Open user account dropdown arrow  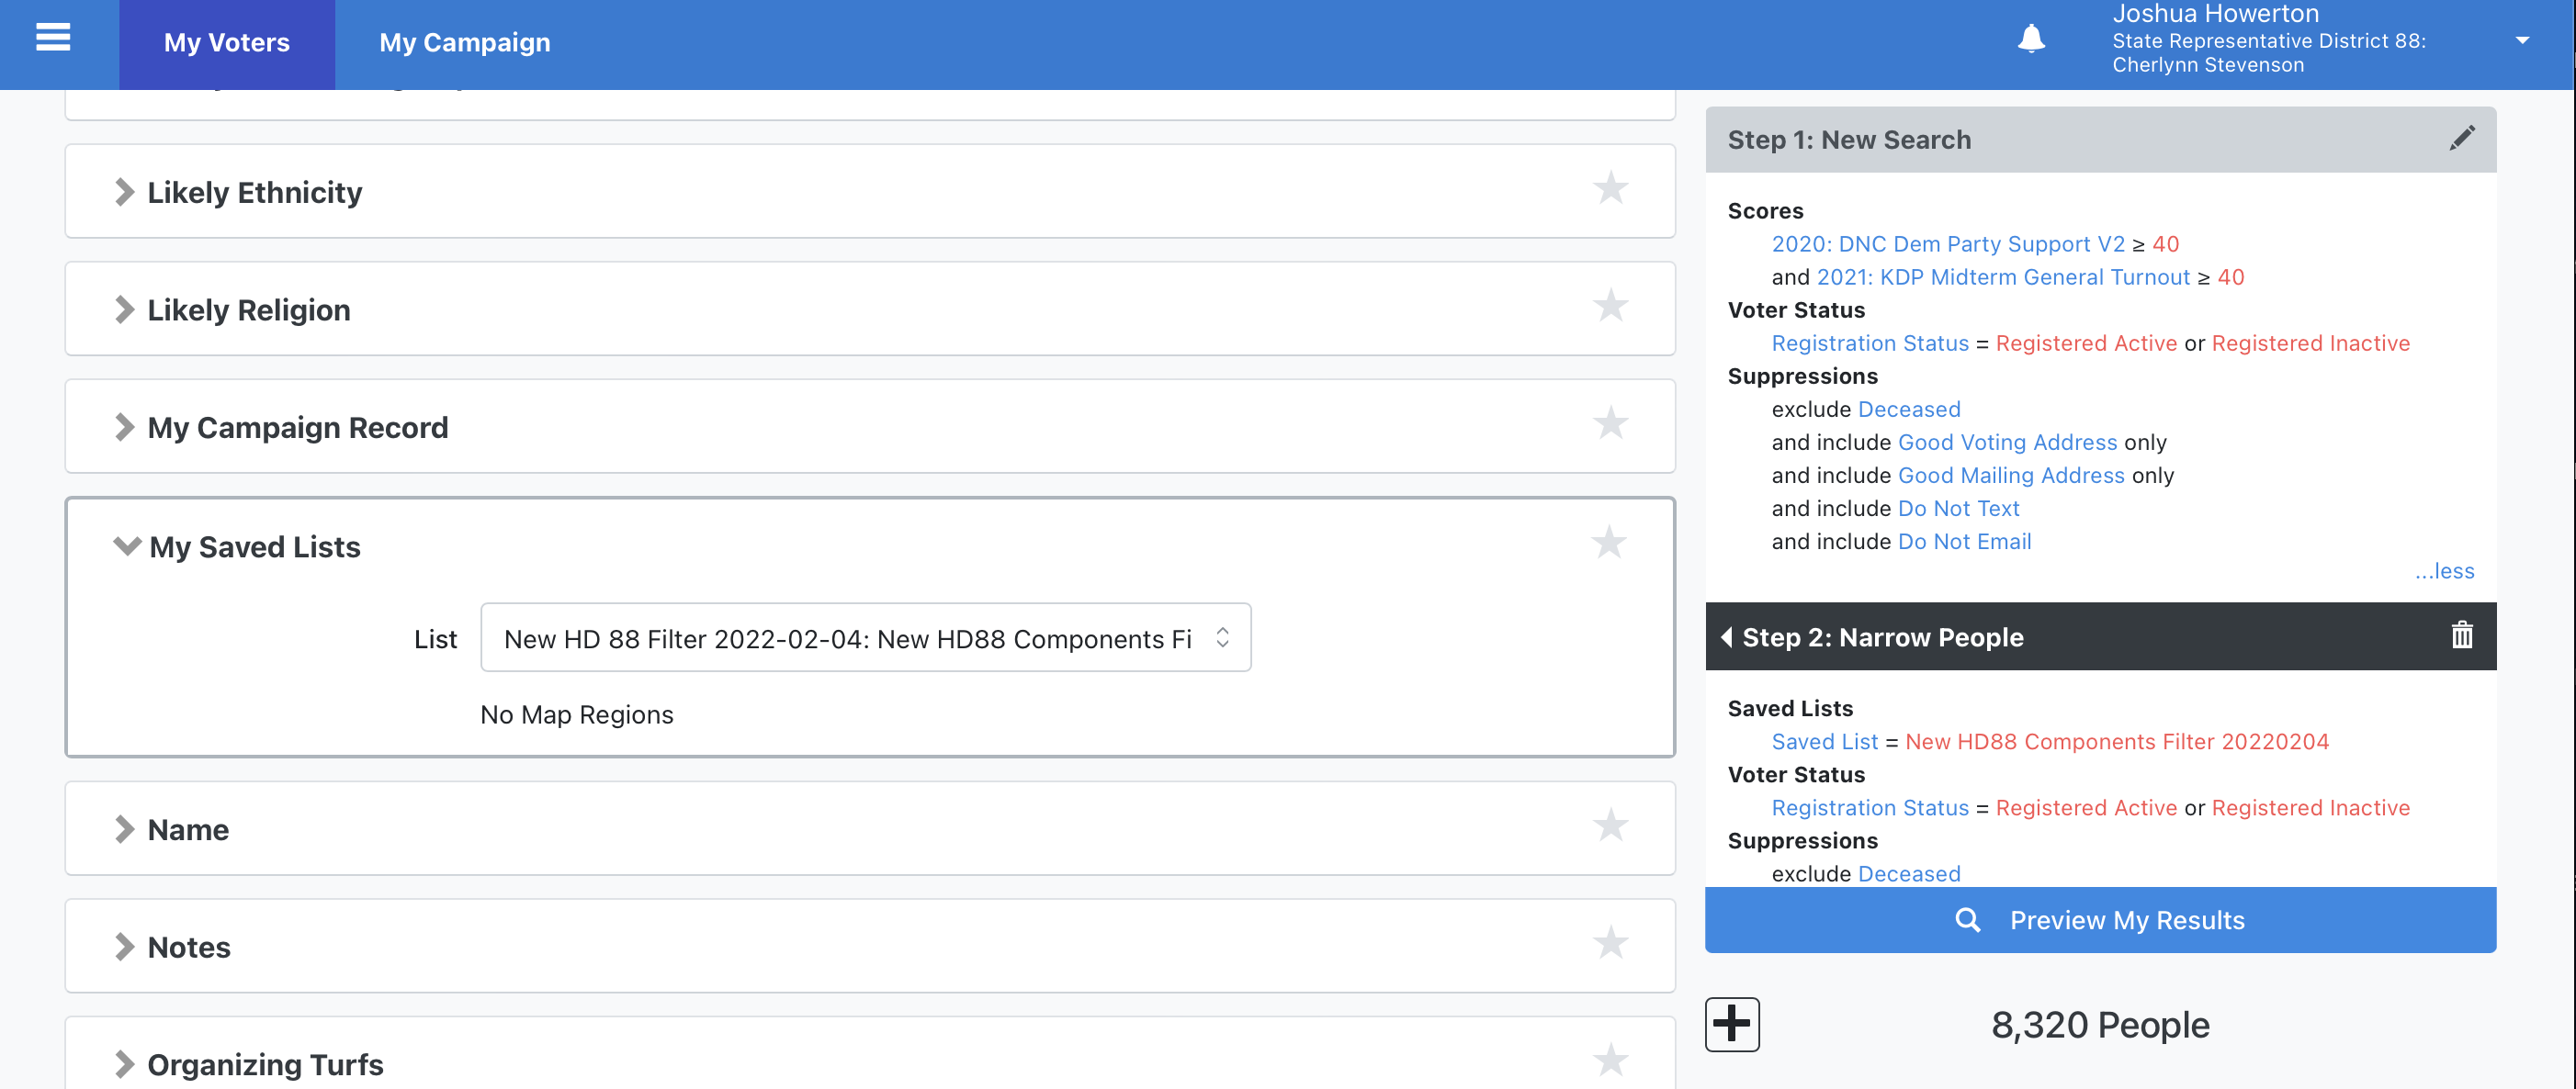[x=2521, y=41]
